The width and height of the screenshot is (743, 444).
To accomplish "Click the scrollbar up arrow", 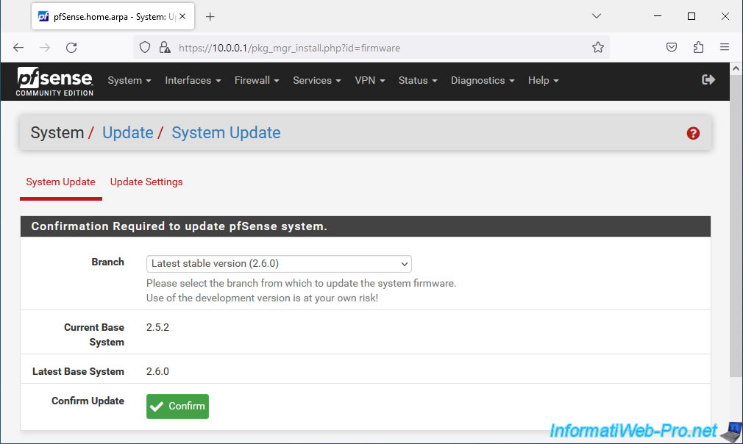I will [x=736, y=68].
